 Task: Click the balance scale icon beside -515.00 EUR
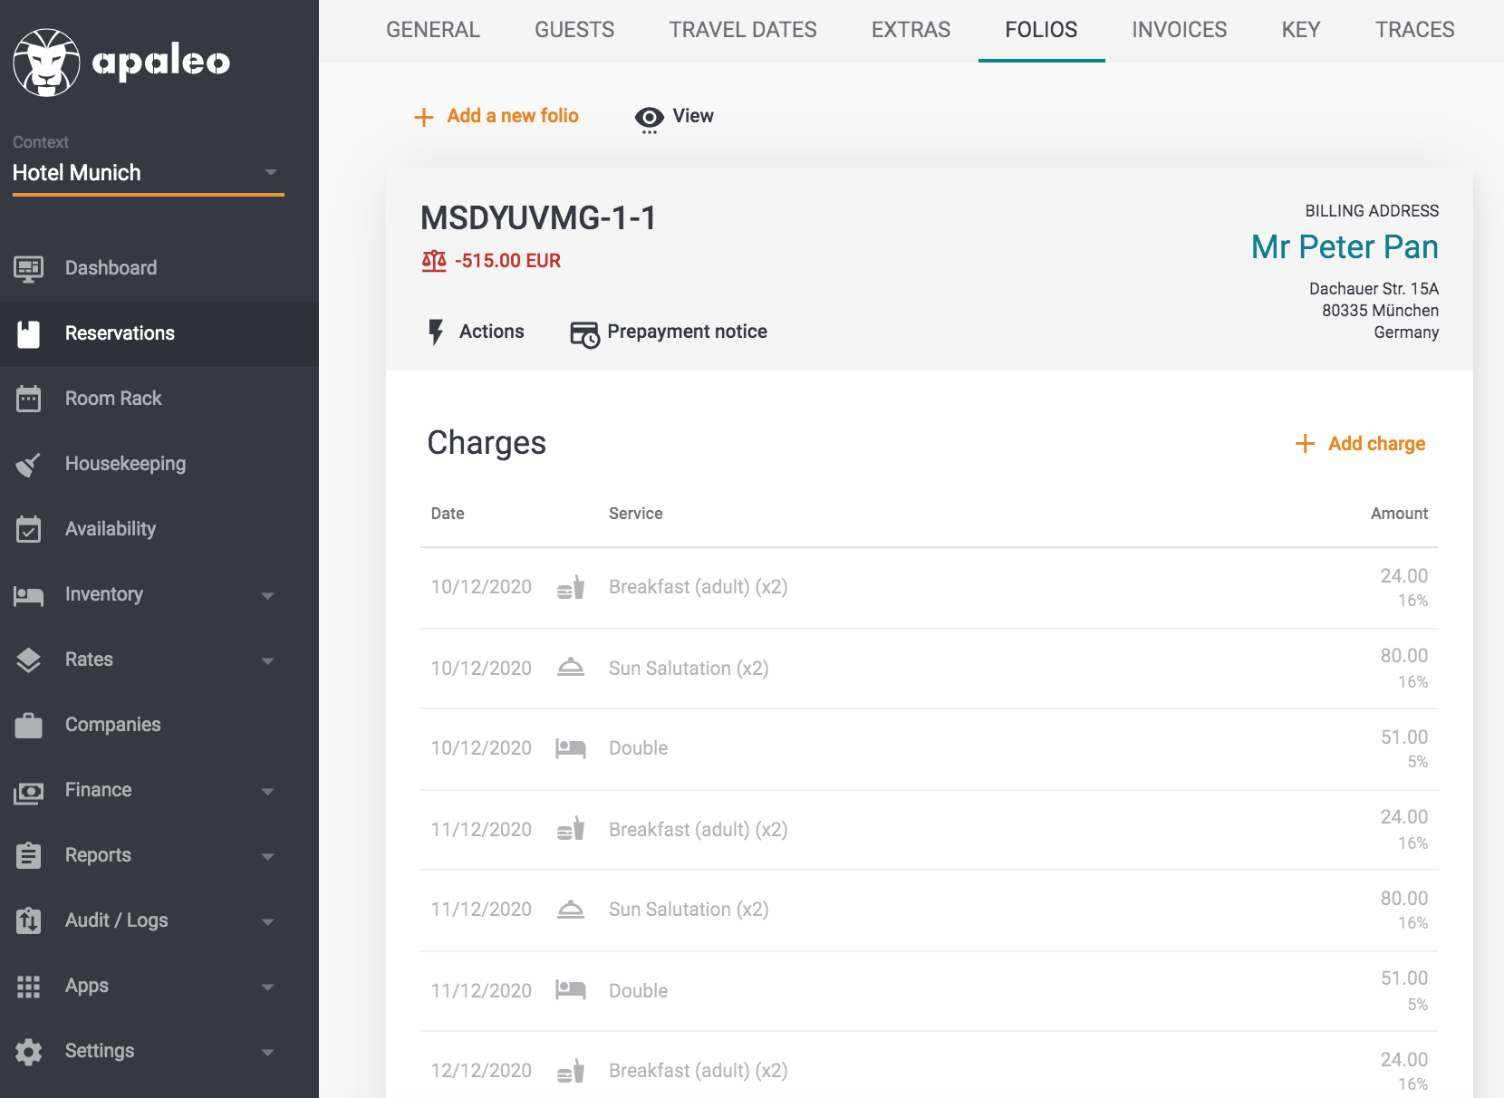pos(434,261)
